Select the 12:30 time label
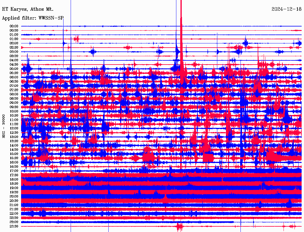This screenshot has height=232, width=304. tap(14, 133)
